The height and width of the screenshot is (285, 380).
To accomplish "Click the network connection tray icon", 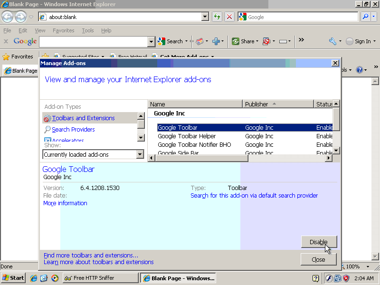I will (338, 278).
